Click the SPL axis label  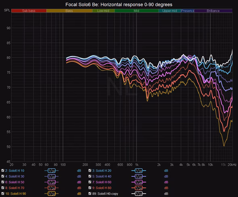coord(7,10)
